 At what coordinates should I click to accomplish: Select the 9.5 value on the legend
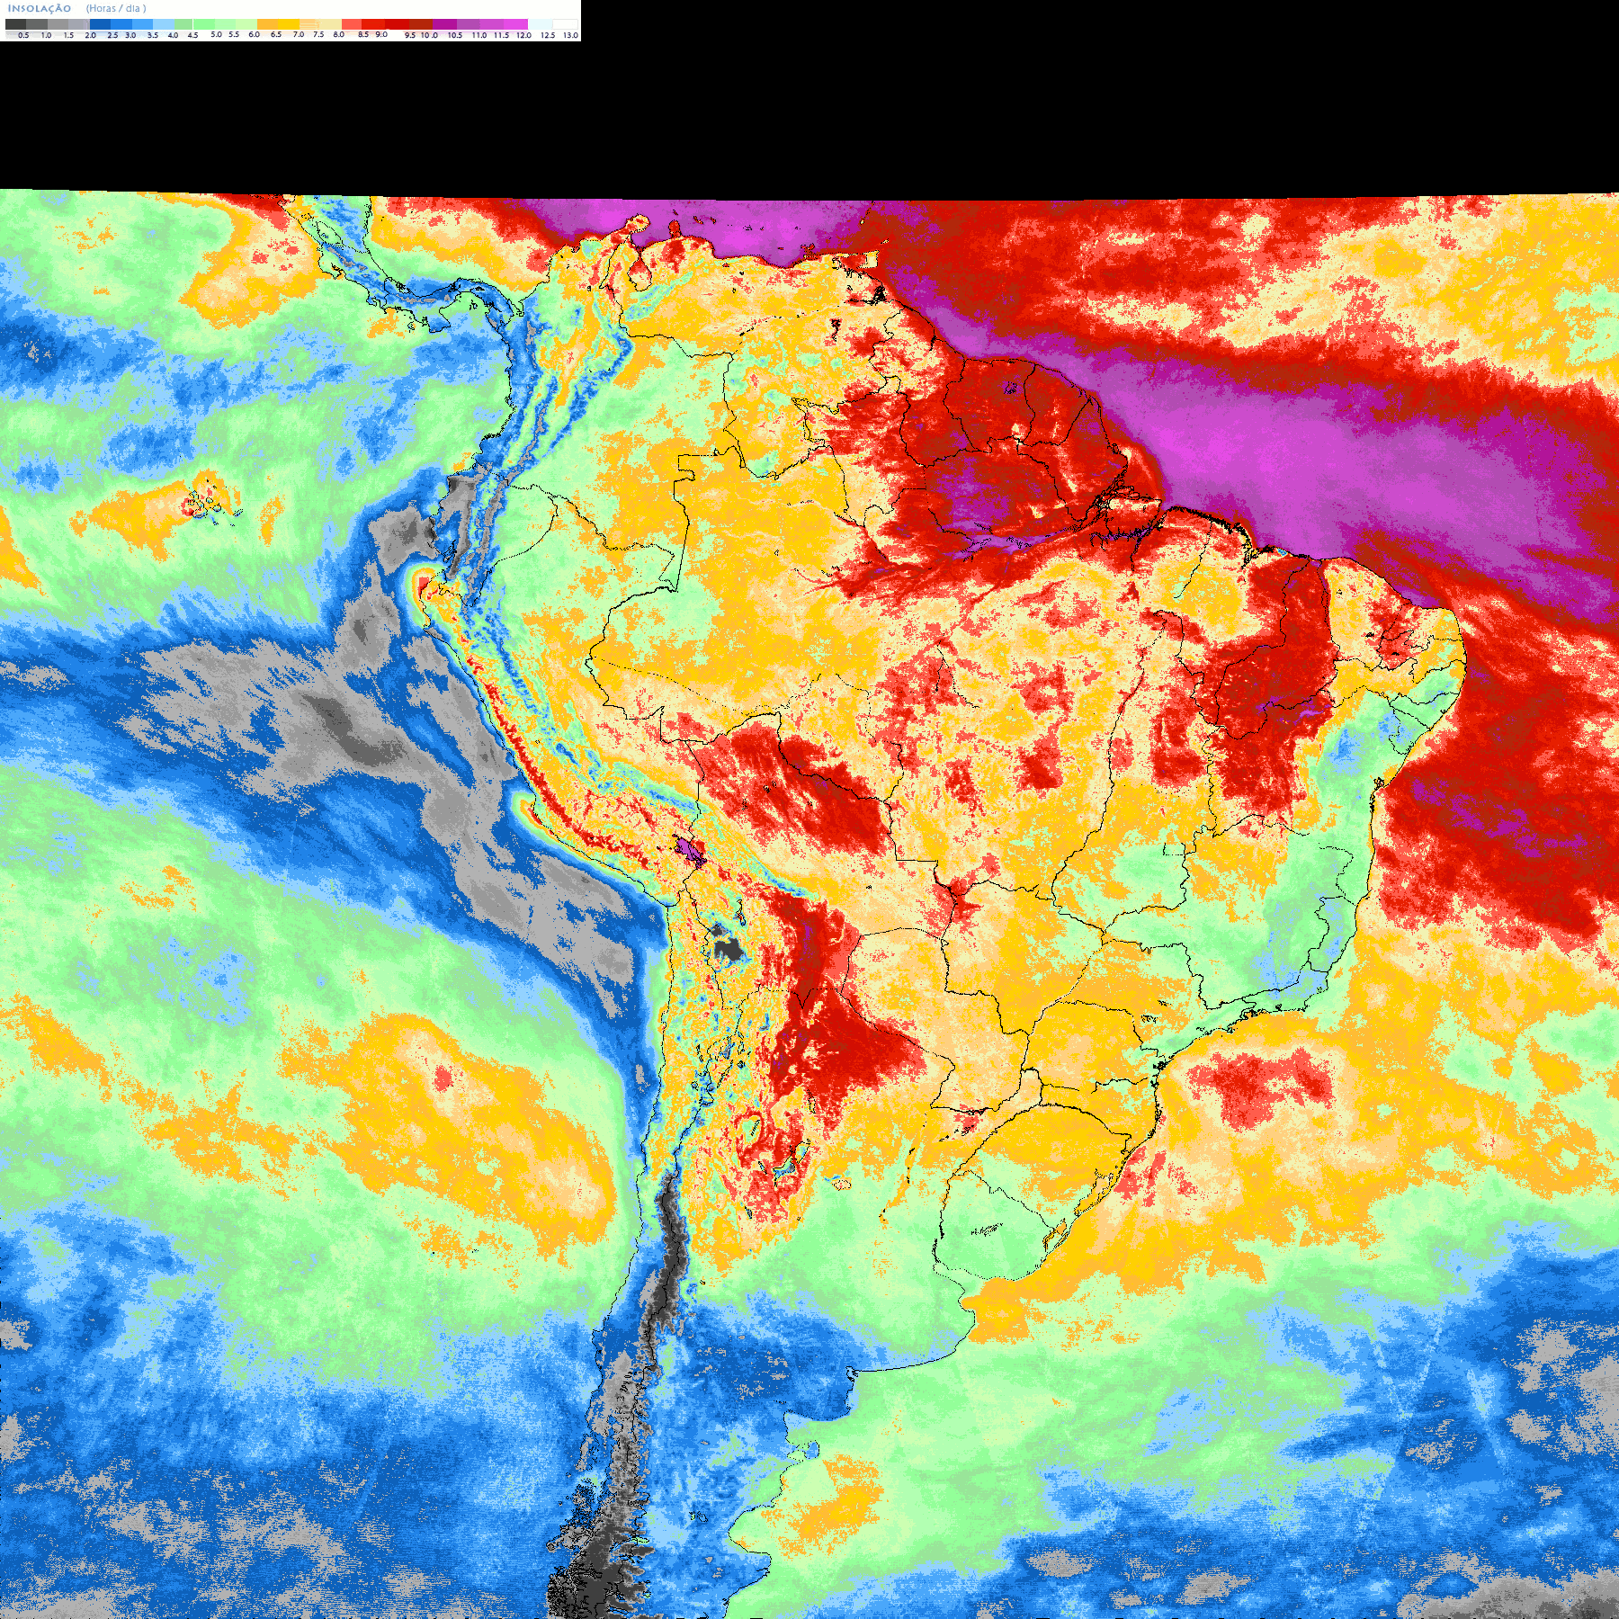[x=410, y=35]
